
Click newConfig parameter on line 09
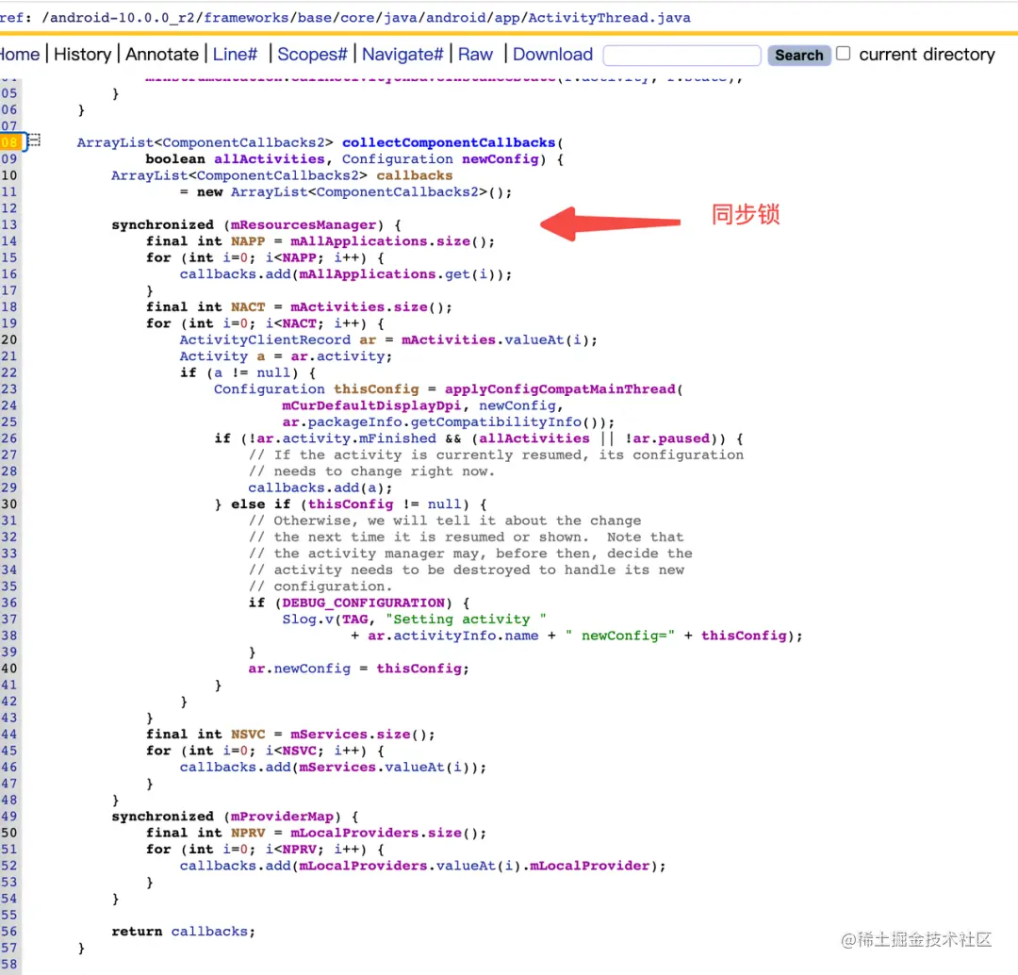[500, 159]
